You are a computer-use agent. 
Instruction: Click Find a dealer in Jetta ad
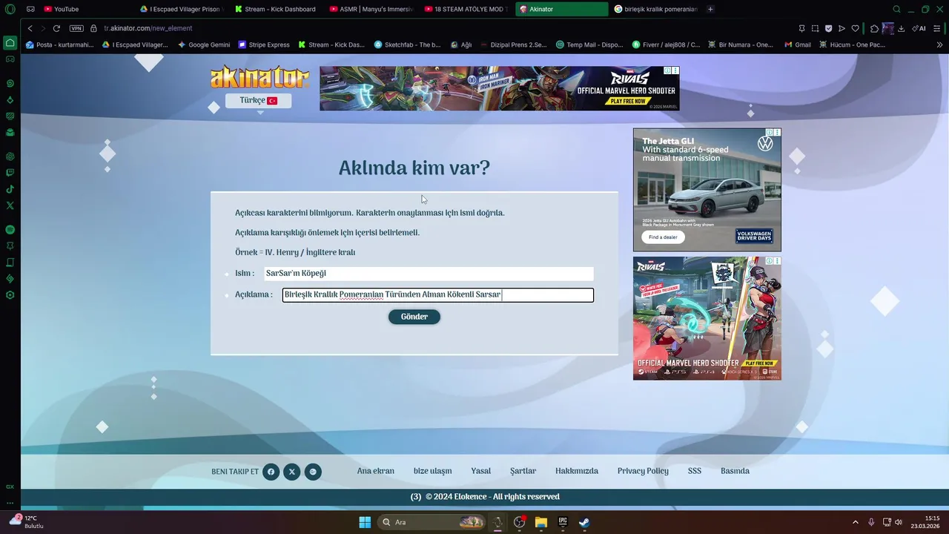(x=664, y=237)
